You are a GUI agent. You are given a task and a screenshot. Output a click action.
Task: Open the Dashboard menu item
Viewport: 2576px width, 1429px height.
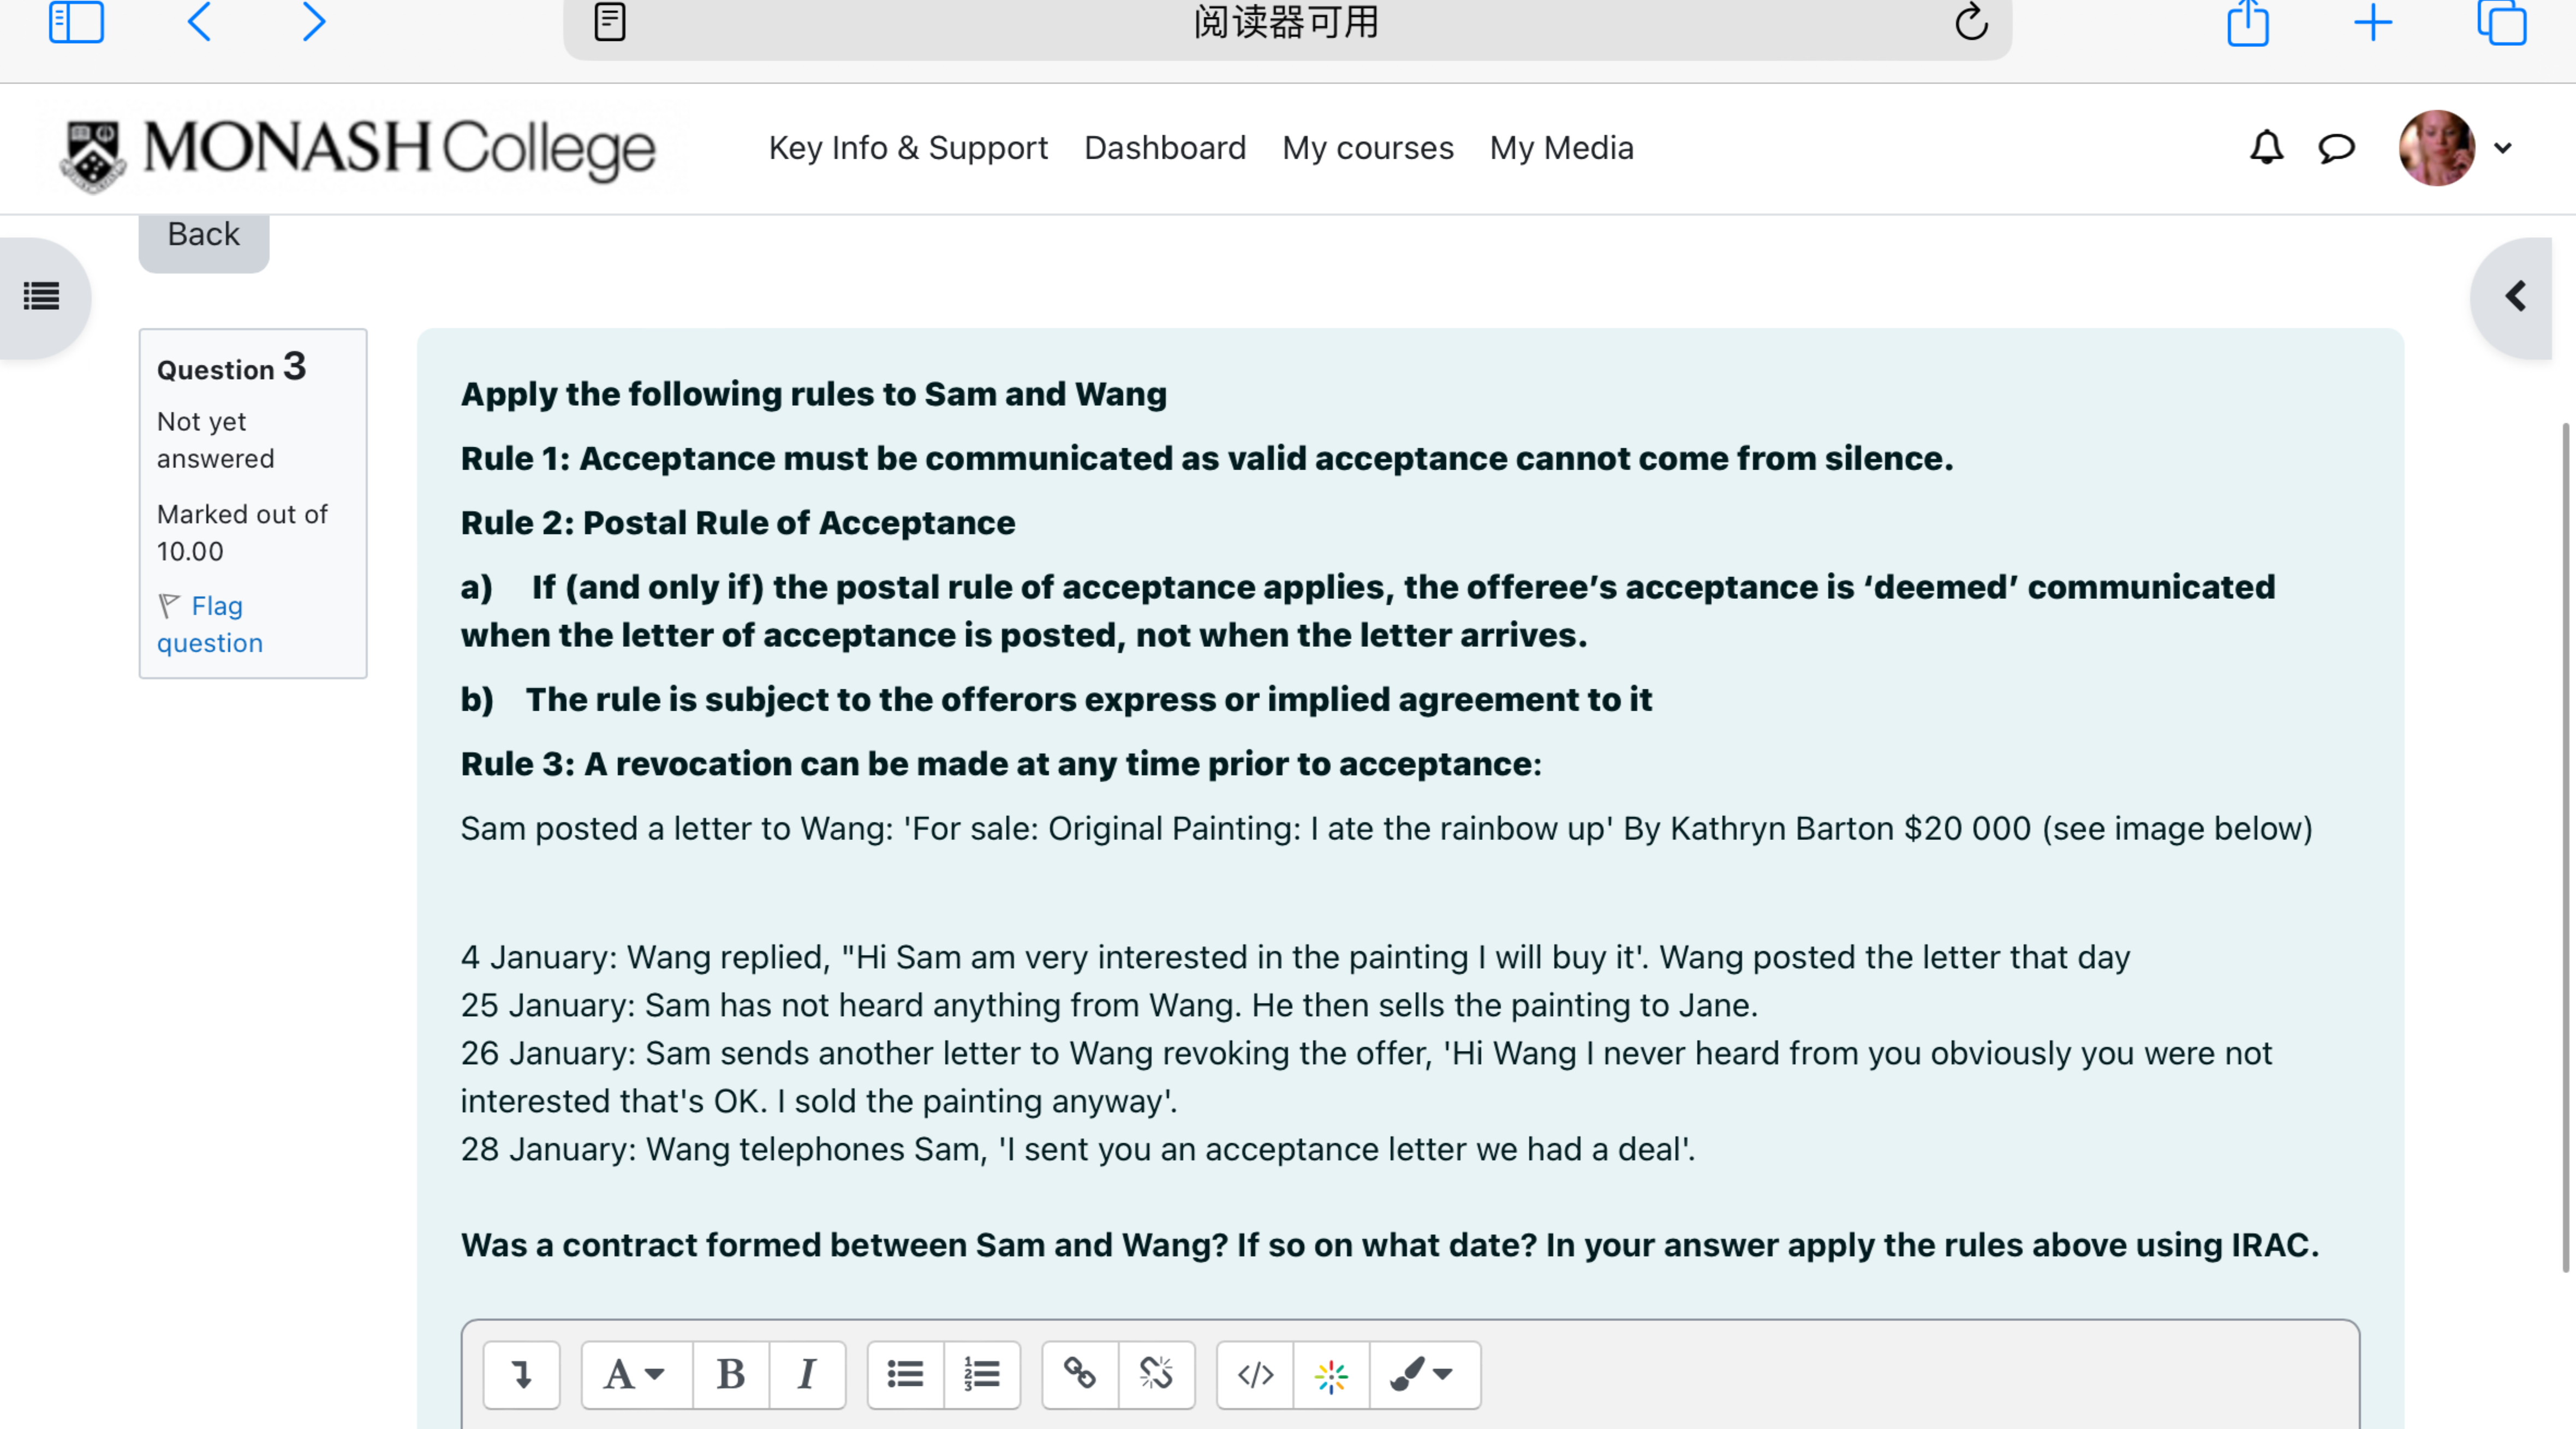click(x=1165, y=148)
